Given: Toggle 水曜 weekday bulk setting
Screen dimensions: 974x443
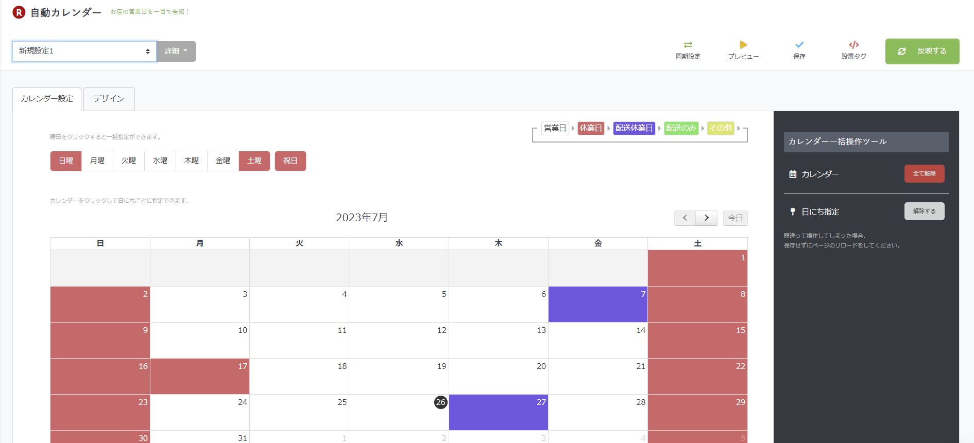Looking at the screenshot, I should point(160,161).
